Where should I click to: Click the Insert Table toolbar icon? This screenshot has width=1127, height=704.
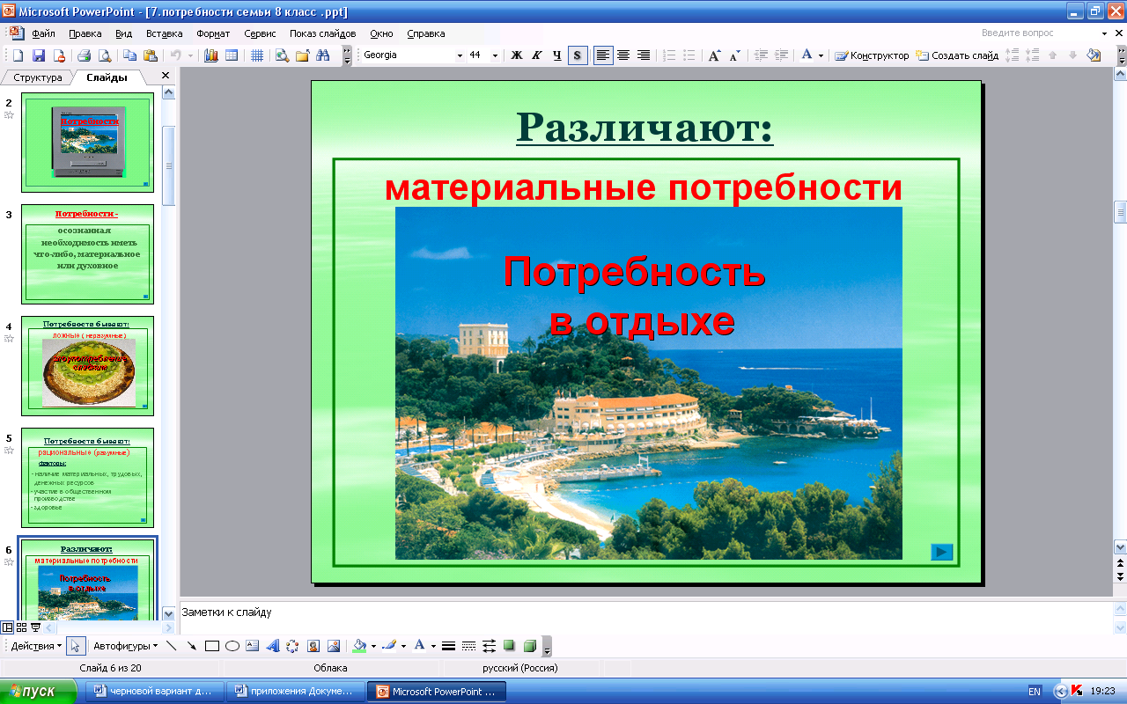point(232,55)
